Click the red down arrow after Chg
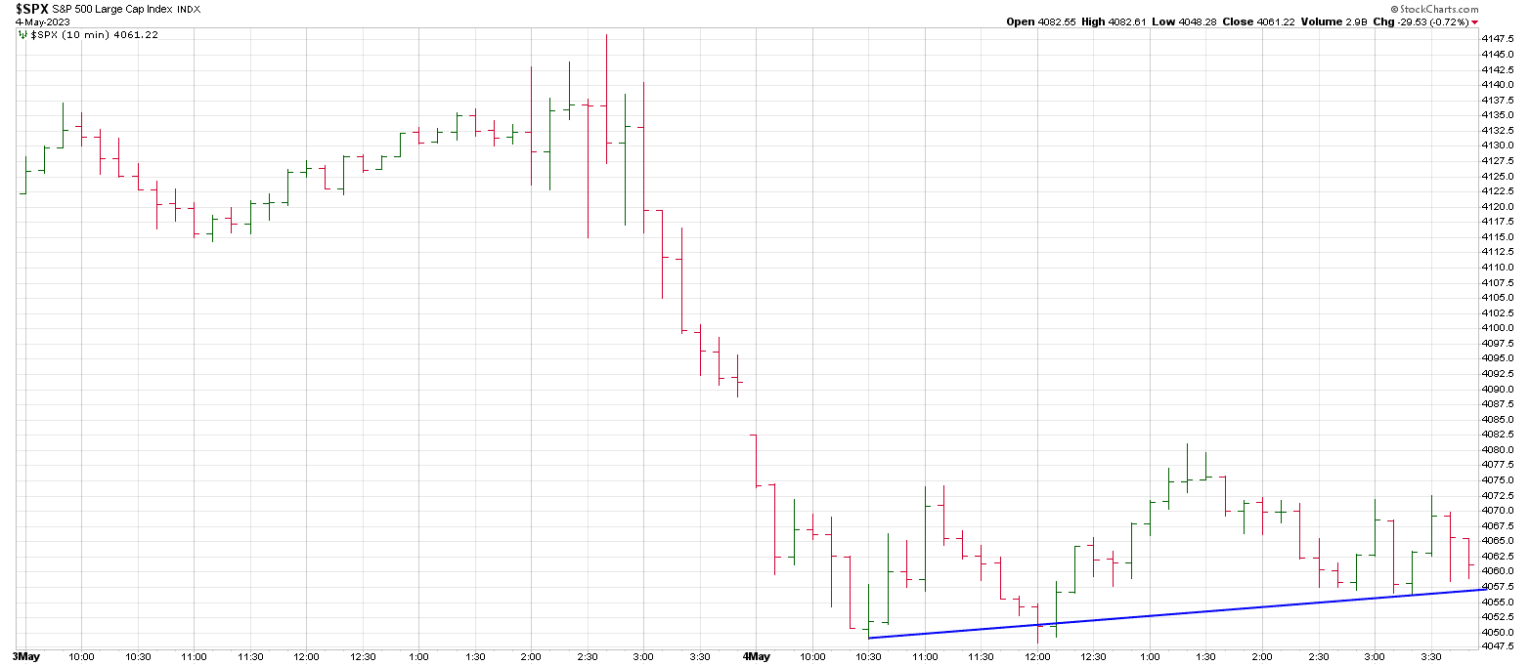The height and width of the screenshot is (665, 1530). (1474, 21)
